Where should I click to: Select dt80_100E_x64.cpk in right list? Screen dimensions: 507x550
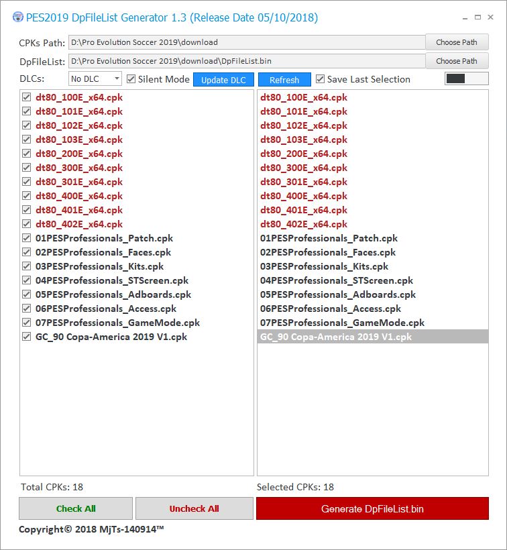[373, 97]
